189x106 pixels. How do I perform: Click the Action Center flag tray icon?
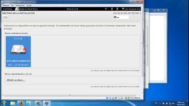[x=163, y=103]
